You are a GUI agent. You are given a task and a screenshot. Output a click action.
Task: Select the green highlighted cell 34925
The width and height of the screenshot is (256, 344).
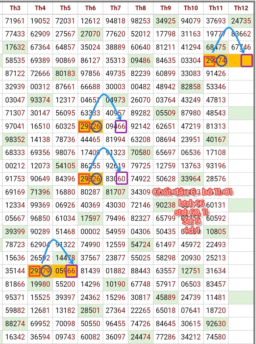166,21
